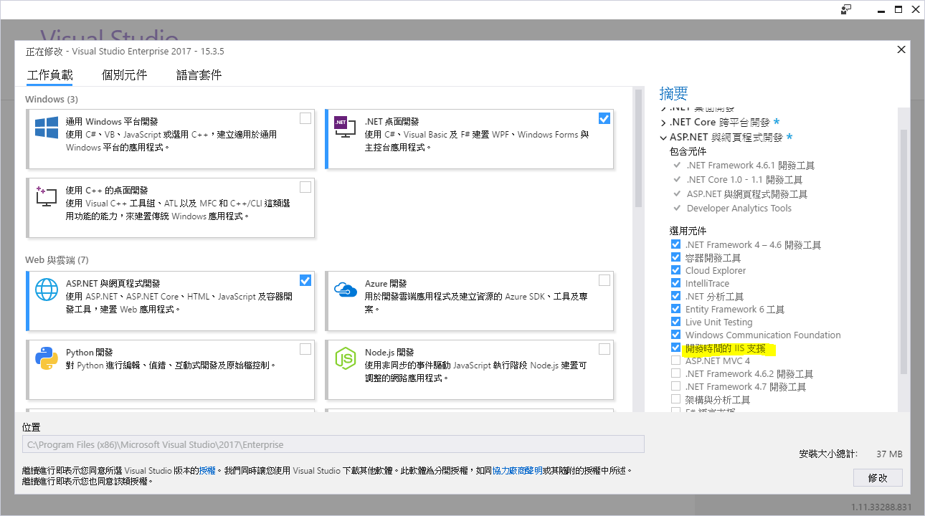Click Developer Analytics Tools included item
Screen dimensions: 925x516
(x=739, y=209)
